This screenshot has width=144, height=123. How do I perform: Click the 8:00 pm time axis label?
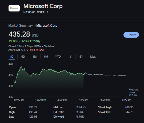pos(127,100)
